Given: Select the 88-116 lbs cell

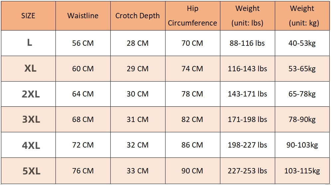Looking at the screenshot, I should click(247, 43).
